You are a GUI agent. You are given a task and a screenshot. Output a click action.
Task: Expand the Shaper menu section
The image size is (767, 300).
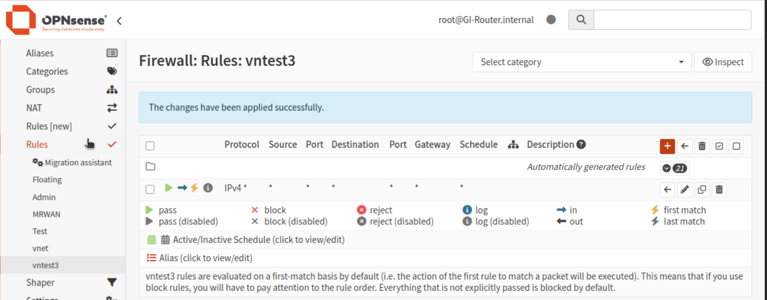click(x=40, y=283)
